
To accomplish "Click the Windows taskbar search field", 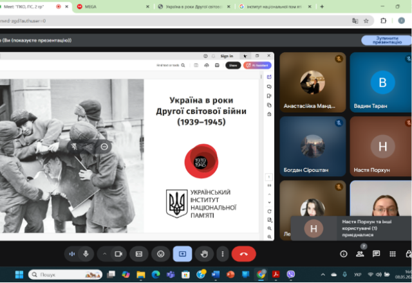I will [x=64, y=275].
